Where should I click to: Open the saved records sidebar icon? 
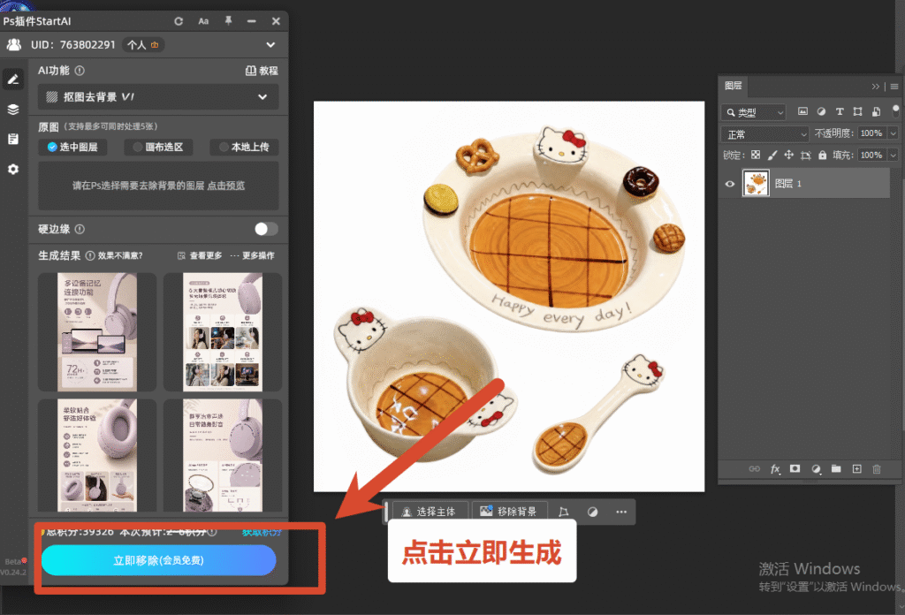[x=13, y=139]
